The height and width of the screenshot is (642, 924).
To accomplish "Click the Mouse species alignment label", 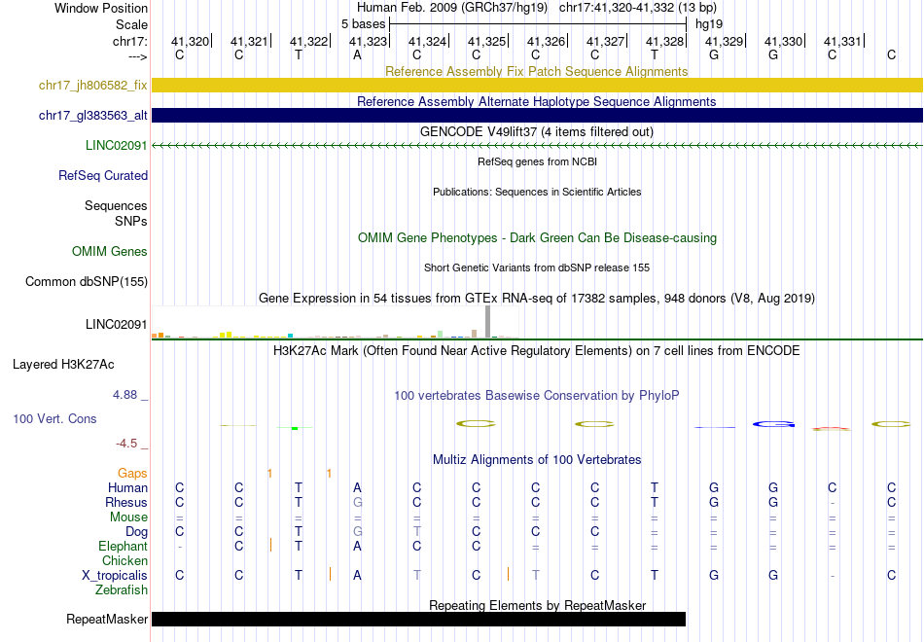I will (128, 517).
